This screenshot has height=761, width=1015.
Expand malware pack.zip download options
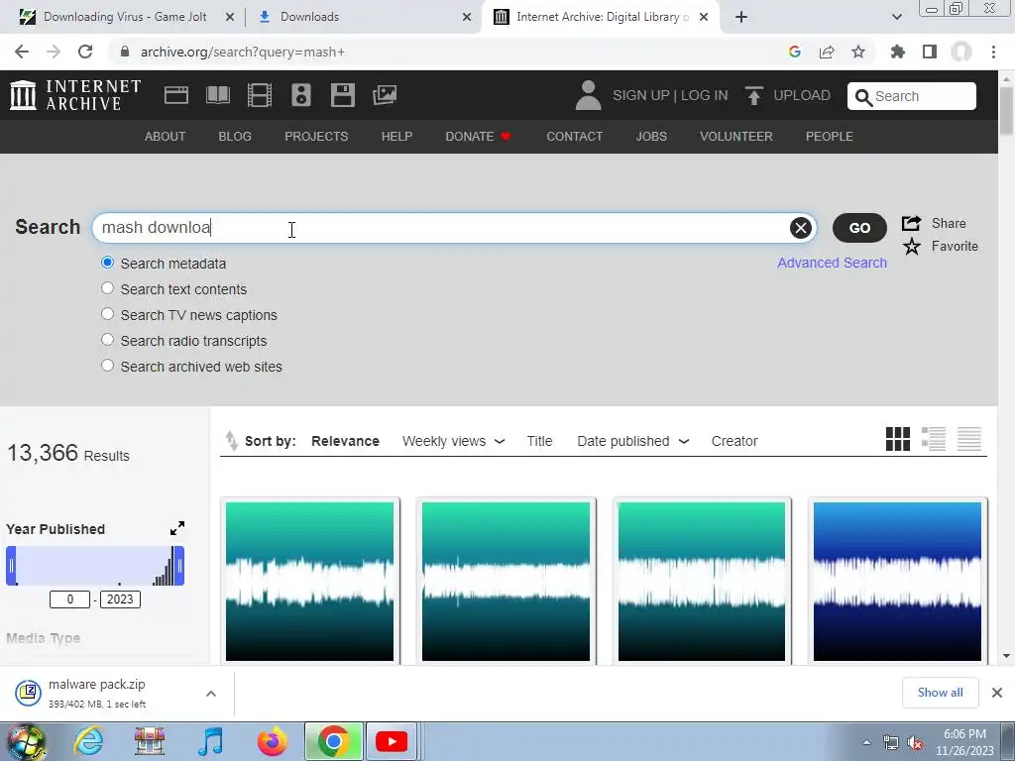point(211,694)
